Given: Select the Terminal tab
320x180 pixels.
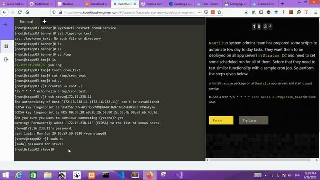Looking at the screenshot, I should [26, 21].
